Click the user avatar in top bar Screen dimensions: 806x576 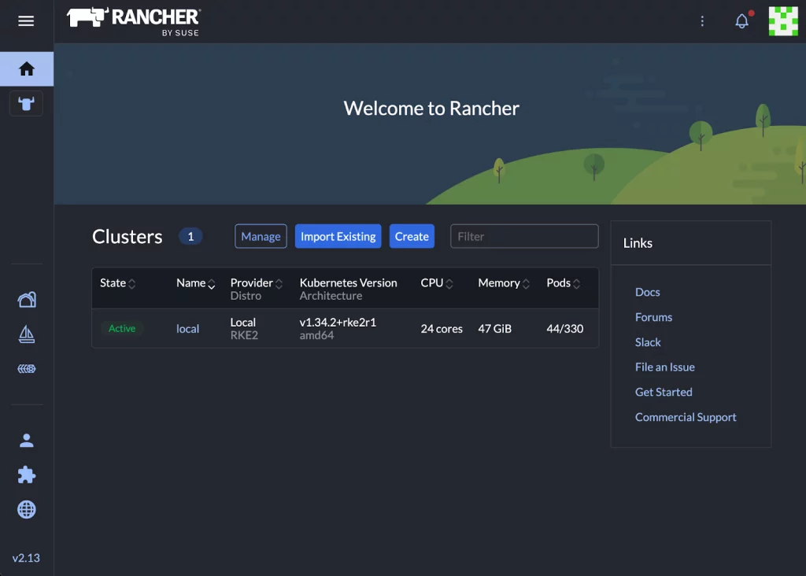(782, 20)
